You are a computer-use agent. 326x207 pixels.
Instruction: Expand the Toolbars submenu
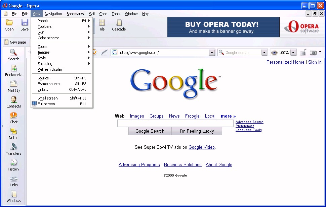(x=62, y=26)
